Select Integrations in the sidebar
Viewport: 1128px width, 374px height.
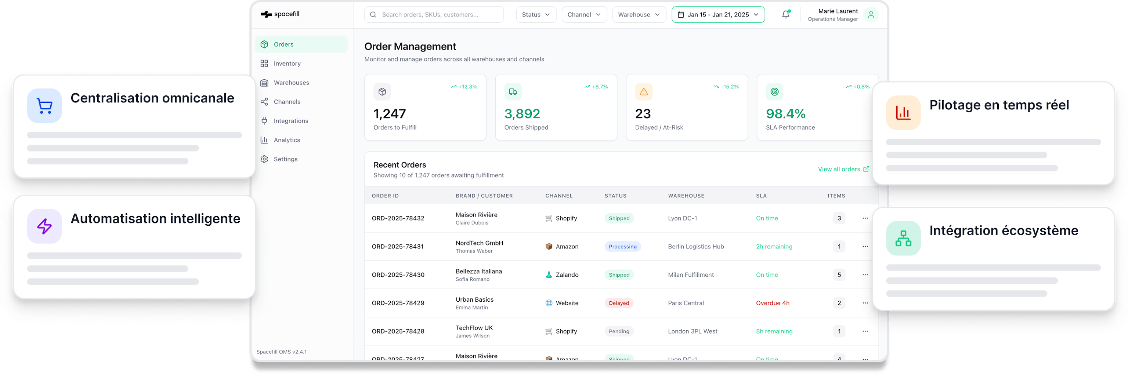[291, 121]
